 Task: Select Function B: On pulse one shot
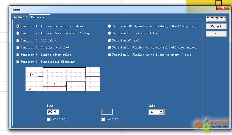18,47
